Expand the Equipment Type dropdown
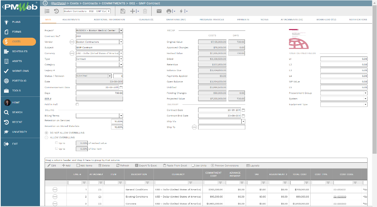Screen dimensions: 377x207 tap(365, 104)
